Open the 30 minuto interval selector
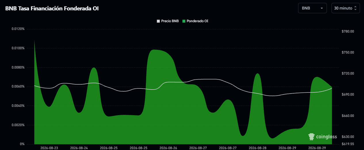 point(346,8)
